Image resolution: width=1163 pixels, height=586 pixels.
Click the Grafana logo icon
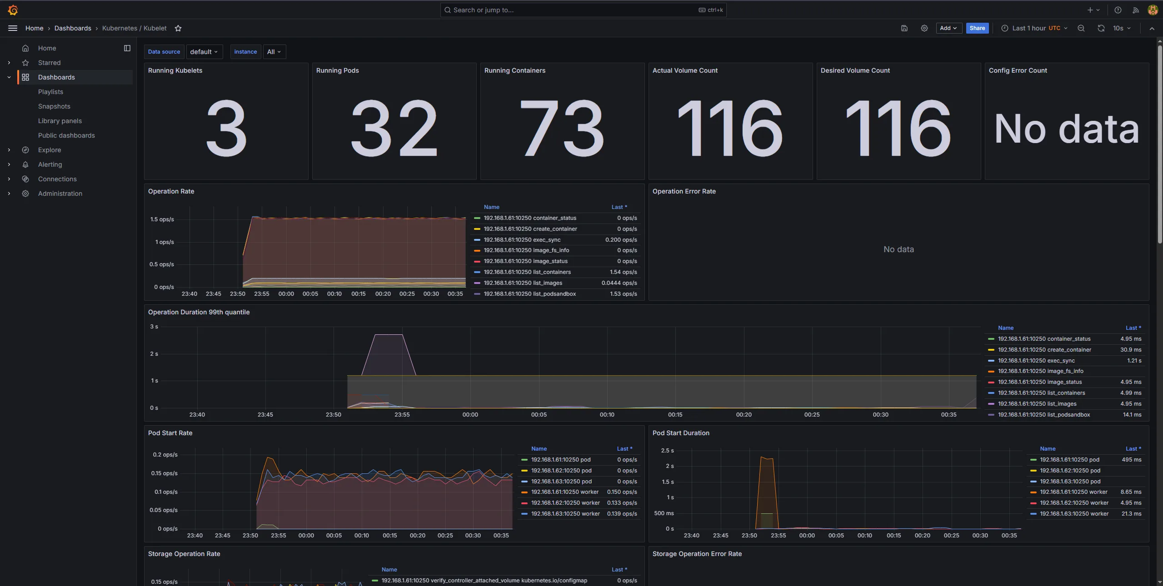coord(13,10)
